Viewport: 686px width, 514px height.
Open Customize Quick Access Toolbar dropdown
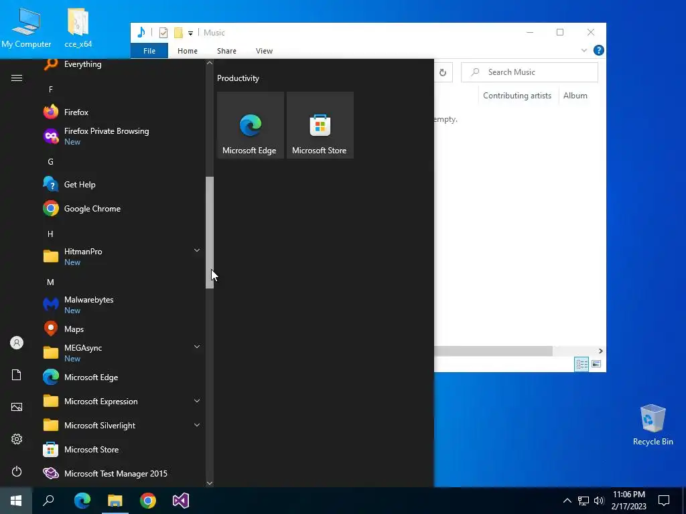(190, 33)
